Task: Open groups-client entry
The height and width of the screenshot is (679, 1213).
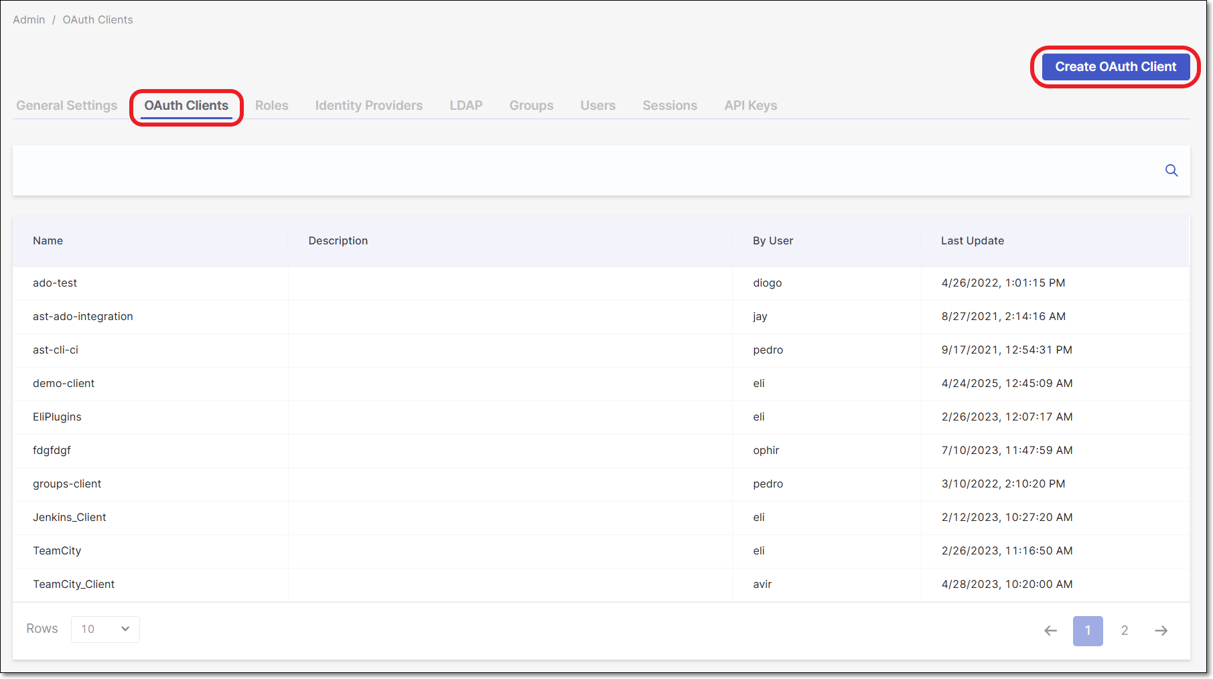Action: point(601,484)
